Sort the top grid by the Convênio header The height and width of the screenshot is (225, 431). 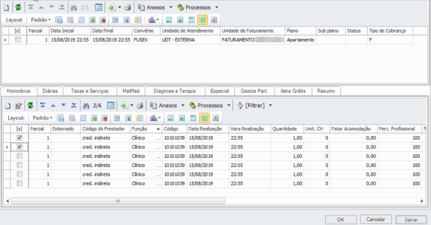coord(146,31)
